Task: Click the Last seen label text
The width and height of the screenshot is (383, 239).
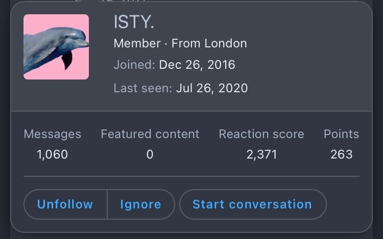Action: [x=143, y=88]
